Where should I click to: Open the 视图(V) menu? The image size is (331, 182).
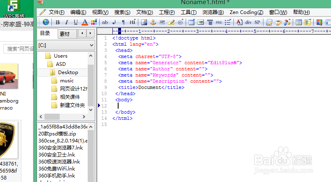[x=100, y=12]
